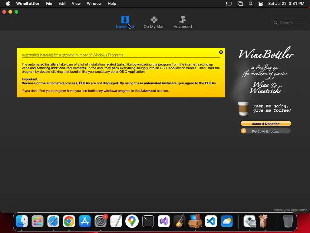Click the We Love Bitcoins button

click(x=266, y=131)
